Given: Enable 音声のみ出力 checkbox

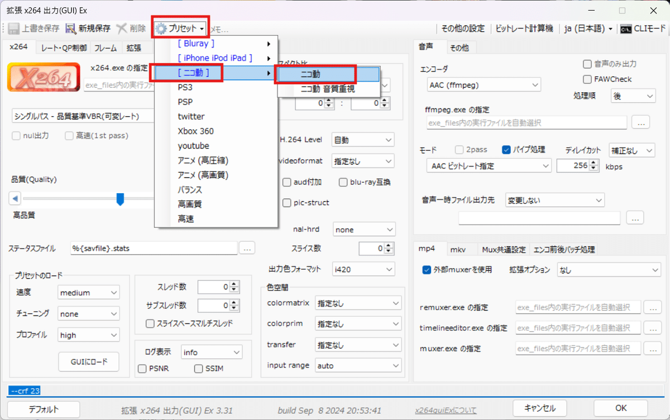Looking at the screenshot, I should click(587, 64).
